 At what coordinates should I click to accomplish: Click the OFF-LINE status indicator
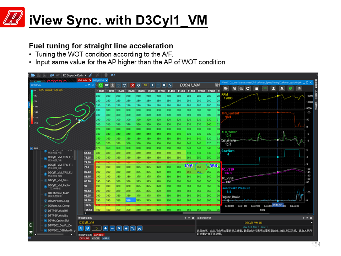[x=85, y=238]
